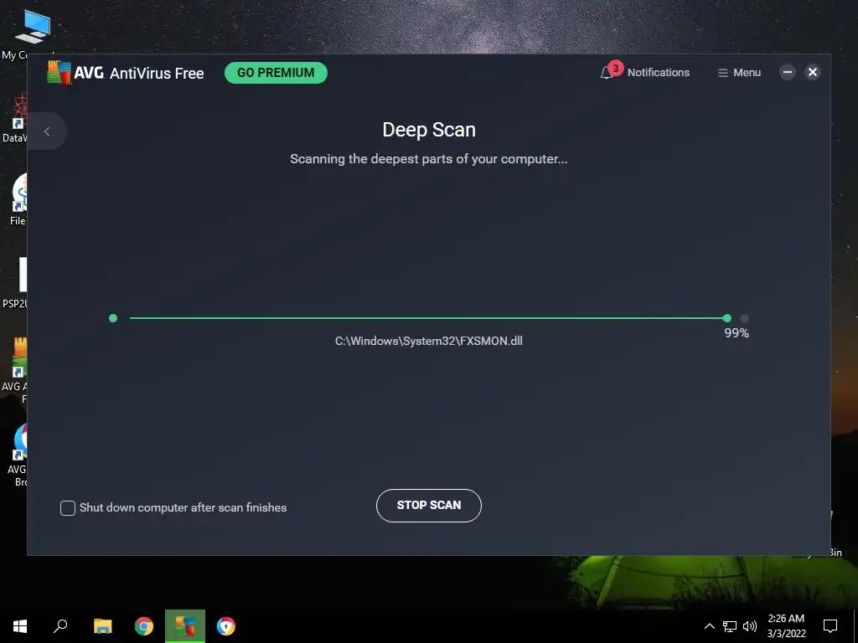Open the hamburger Menu

coord(739,73)
